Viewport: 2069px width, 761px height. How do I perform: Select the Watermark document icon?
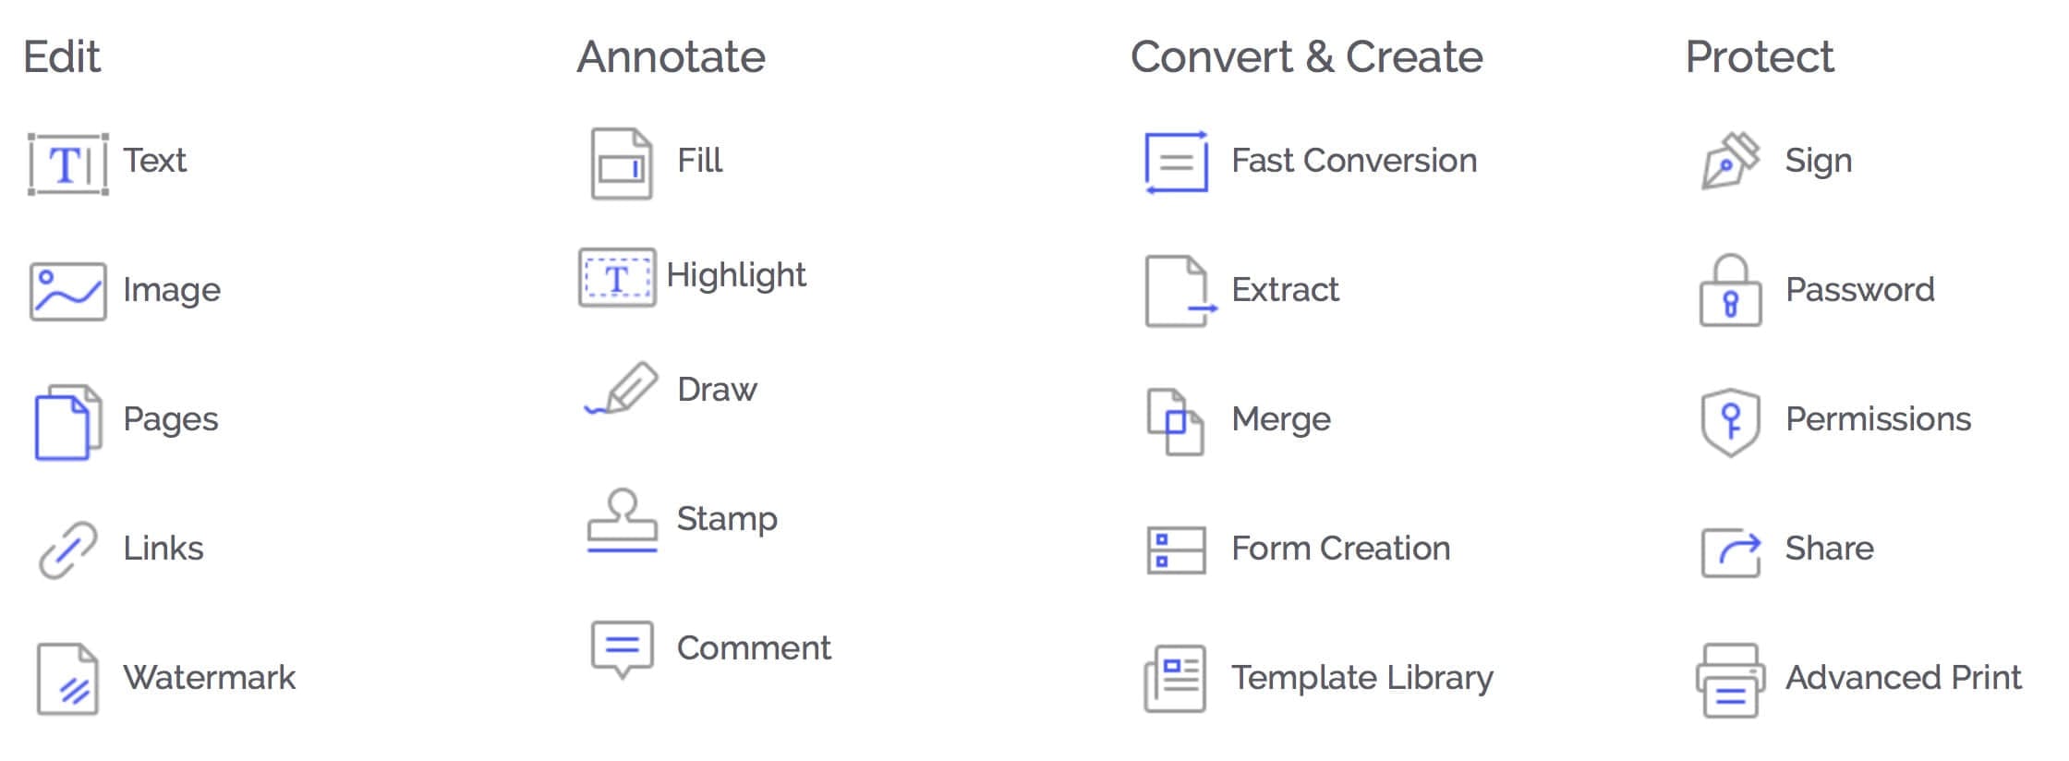[x=67, y=680]
